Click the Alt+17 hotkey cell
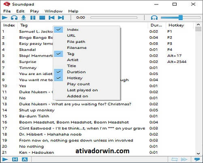Image resolution: width=203 pixels, height=163 pixels. click(x=174, y=56)
